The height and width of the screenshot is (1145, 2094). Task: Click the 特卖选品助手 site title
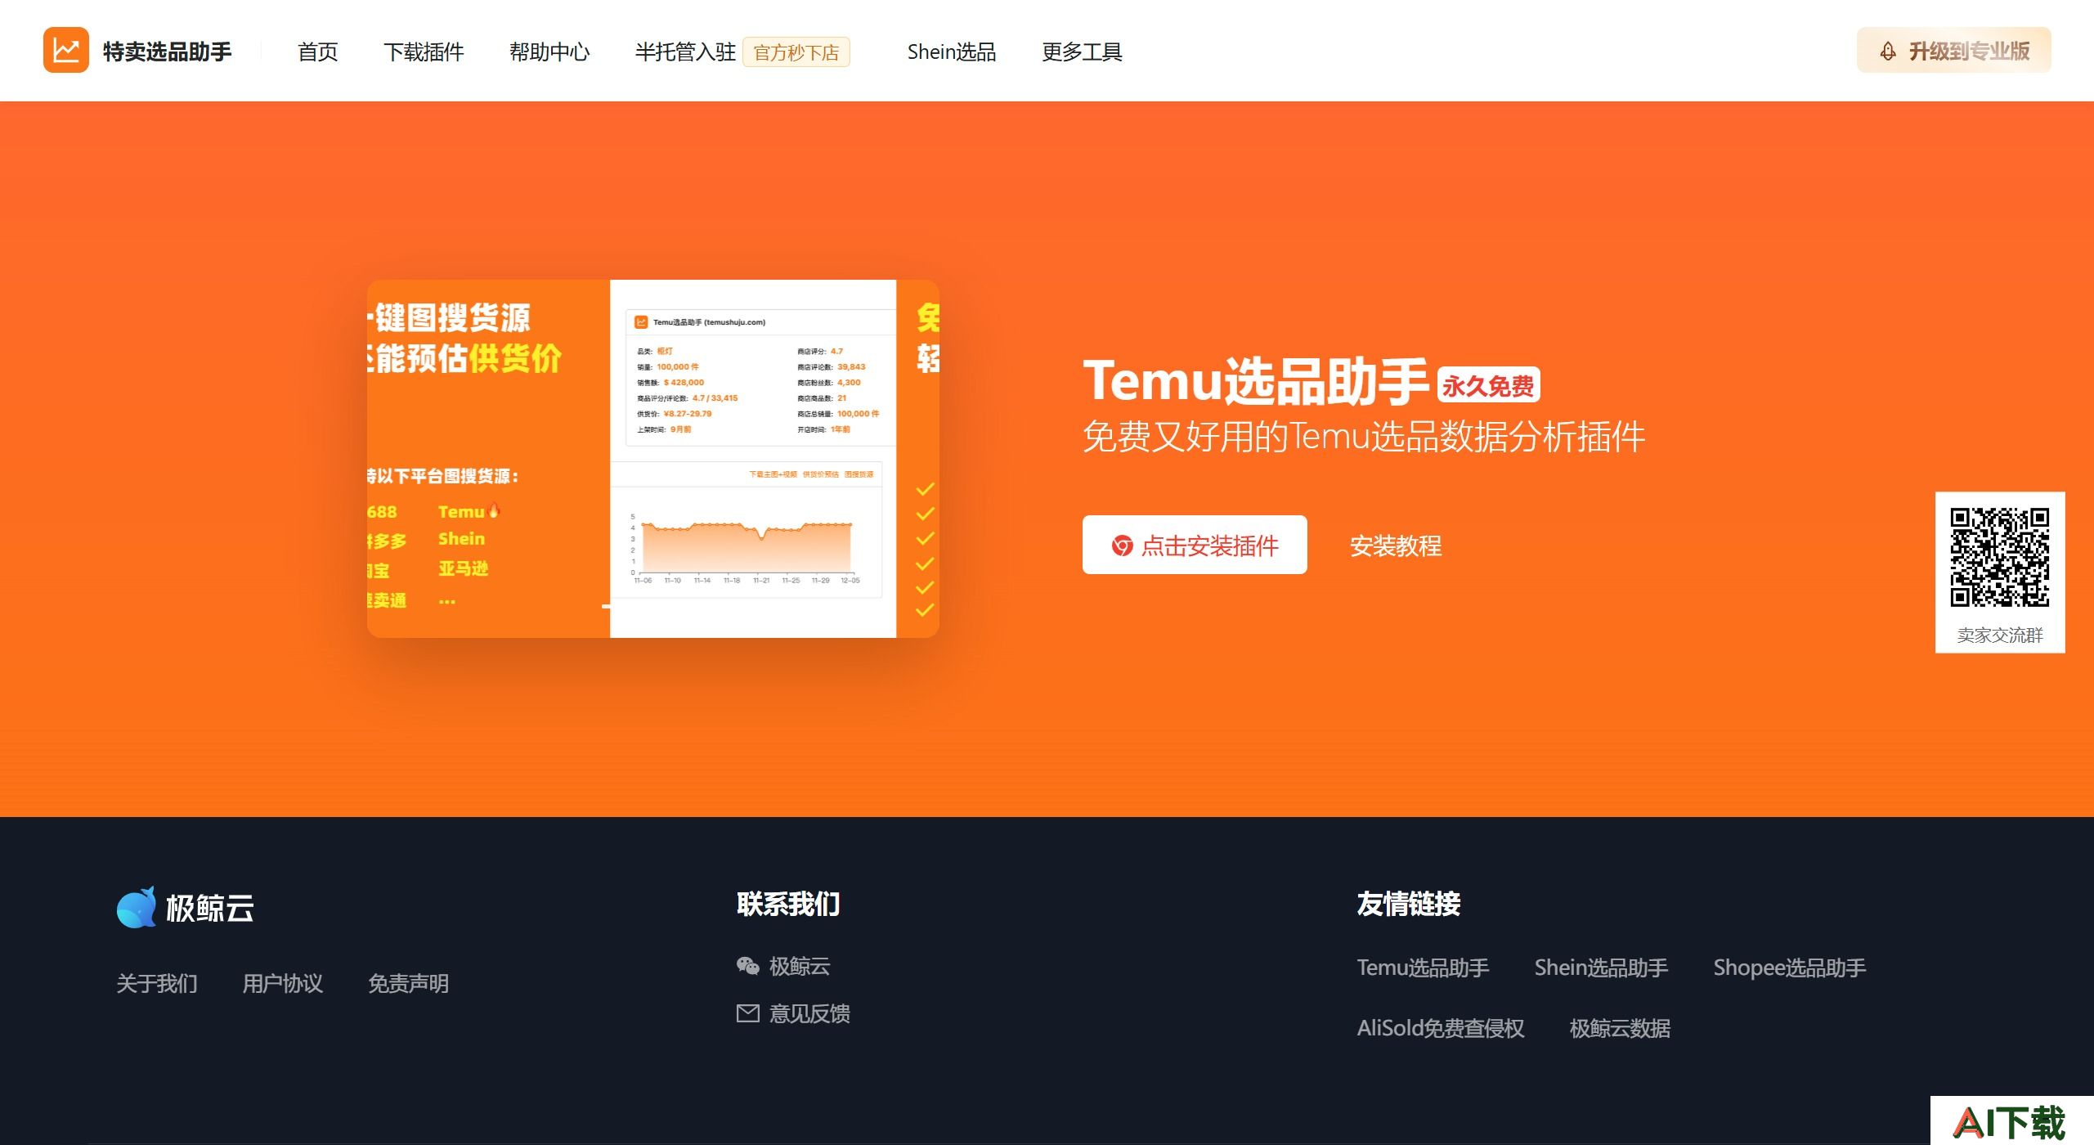168,52
